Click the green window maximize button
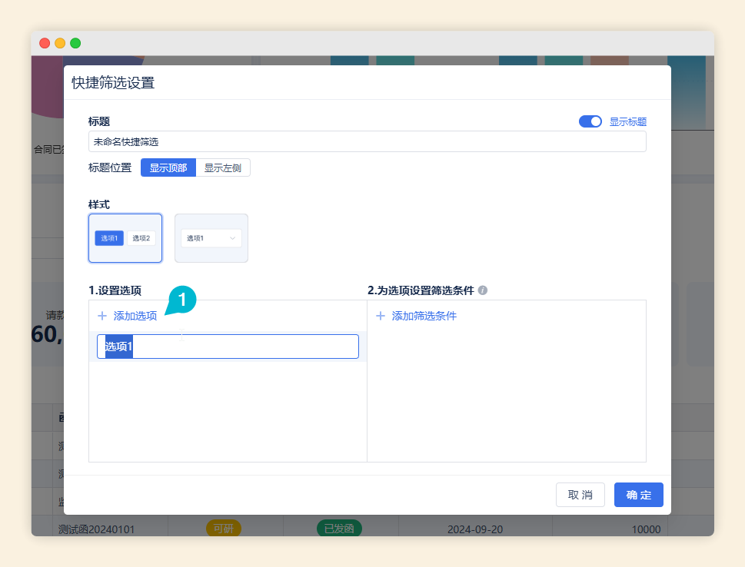 [75, 43]
